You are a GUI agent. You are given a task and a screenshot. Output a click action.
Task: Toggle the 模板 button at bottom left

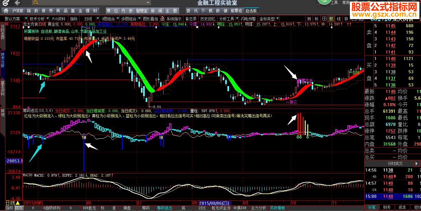coord(19,208)
